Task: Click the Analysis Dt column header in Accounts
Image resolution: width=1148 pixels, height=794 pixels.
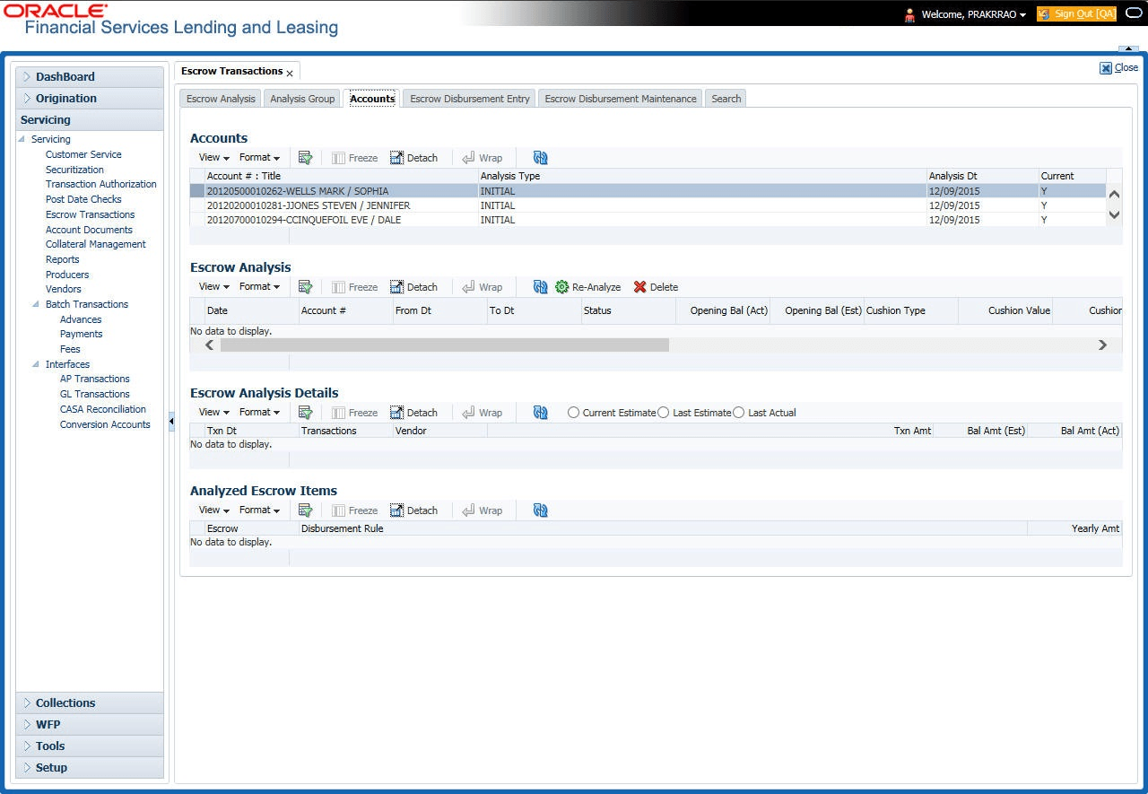Action: click(982, 176)
